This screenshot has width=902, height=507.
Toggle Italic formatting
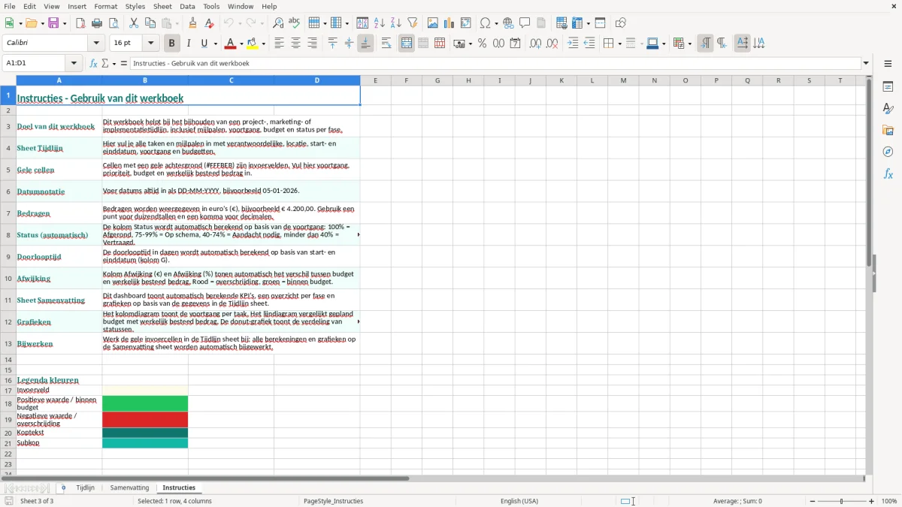point(188,44)
